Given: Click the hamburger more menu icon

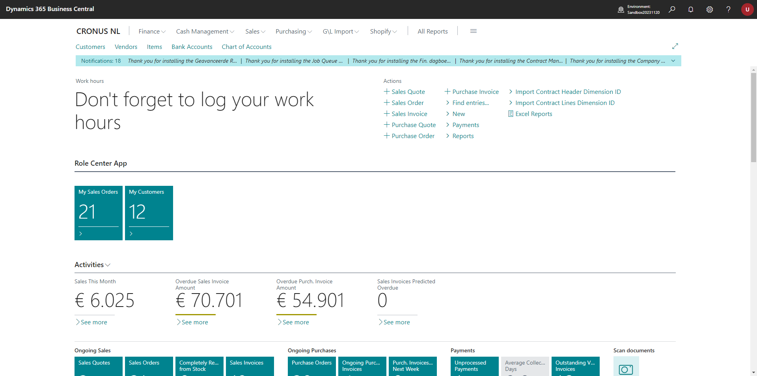Looking at the screenshot, I should (x=474, y=31).
